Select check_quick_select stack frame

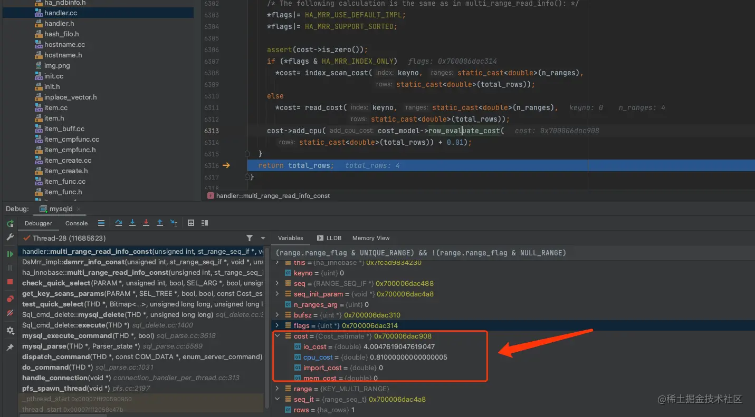pos(142,283)
